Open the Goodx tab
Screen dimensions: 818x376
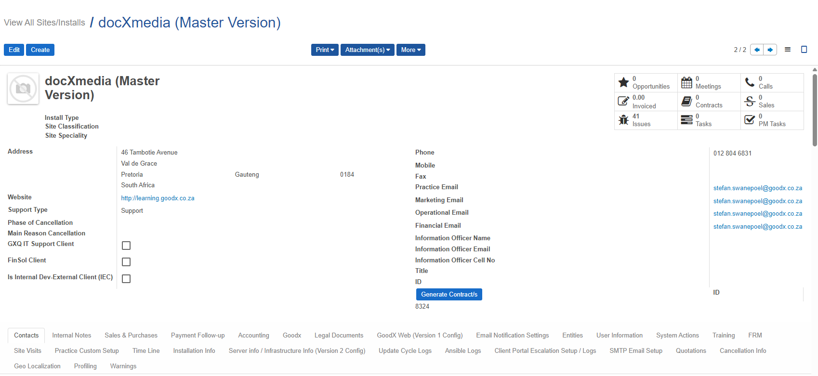(x=292, y=336)
